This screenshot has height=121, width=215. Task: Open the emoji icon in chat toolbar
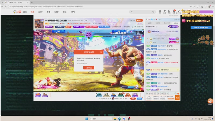tap(147, 94)
